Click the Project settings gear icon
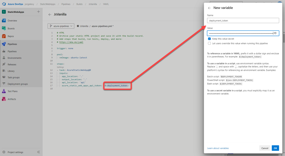The image size is (285, 156). pyautogui.click(x=4, y=152)
